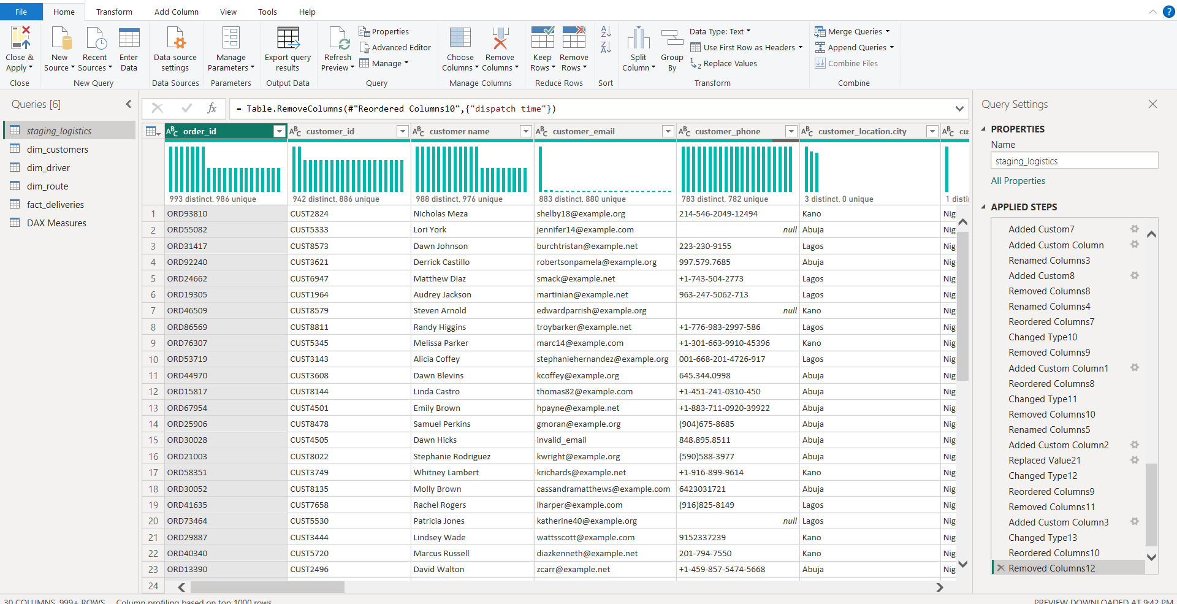
Task: Switch to Add Column tab
Action: click(177, 12)
